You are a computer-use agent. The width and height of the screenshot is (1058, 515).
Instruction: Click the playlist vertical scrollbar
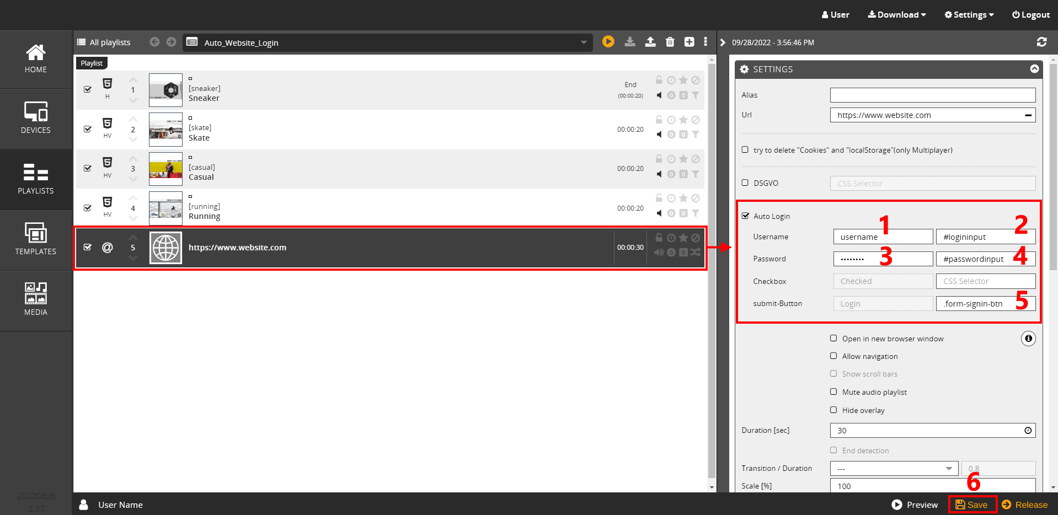[x=712, y=270]
